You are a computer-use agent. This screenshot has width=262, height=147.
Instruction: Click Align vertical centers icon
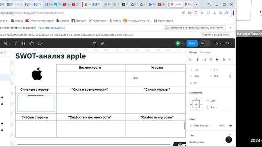pos(217,60)
